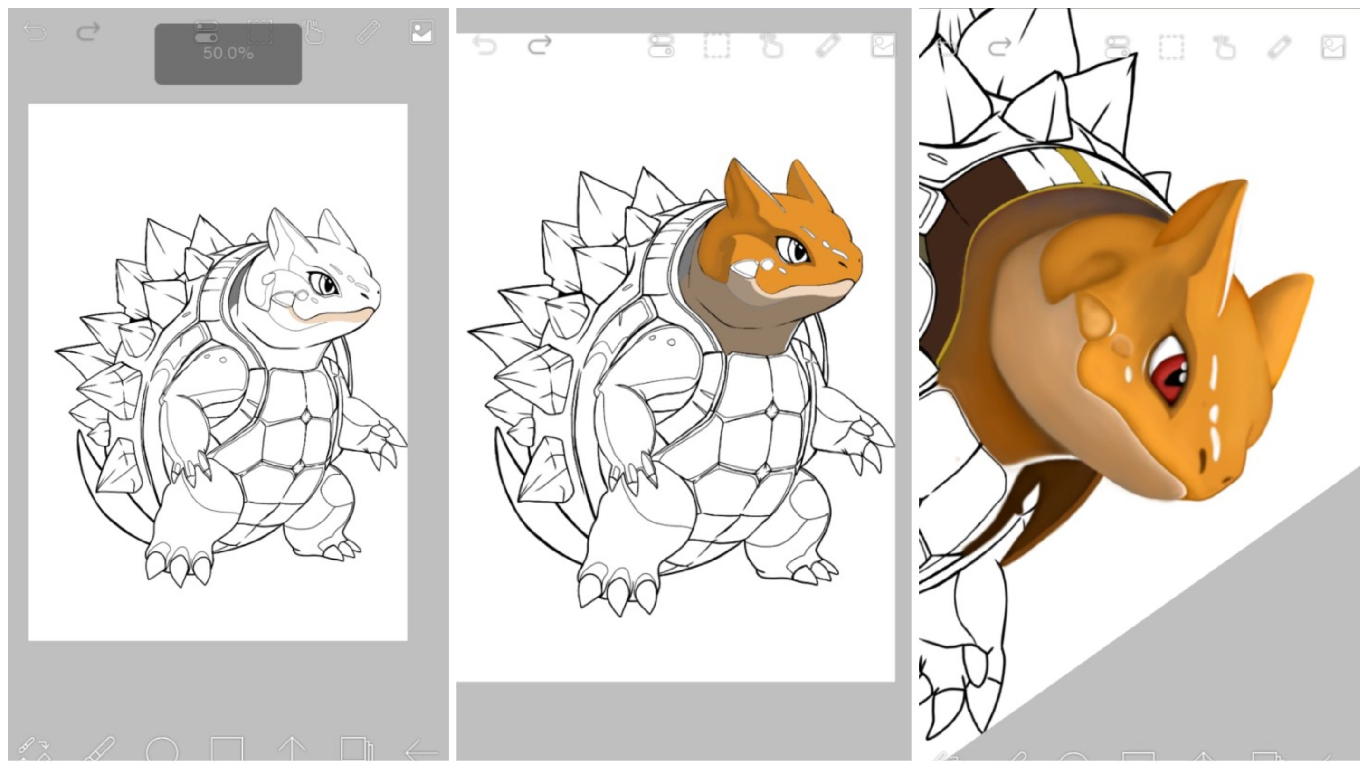The image size is (1368, 769).
Task: Open the ruler tool in middle panel
Action: [827, 46]
